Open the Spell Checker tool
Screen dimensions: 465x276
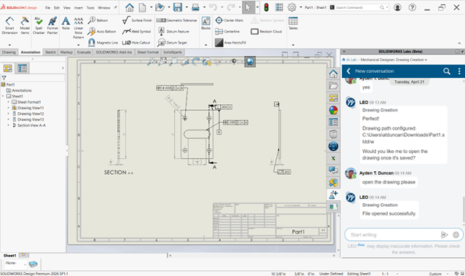(39, 25)
